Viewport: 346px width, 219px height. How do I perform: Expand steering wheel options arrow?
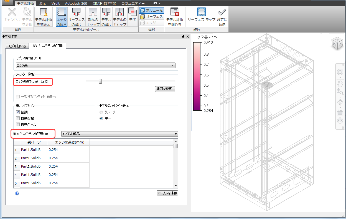pos(340,78)
